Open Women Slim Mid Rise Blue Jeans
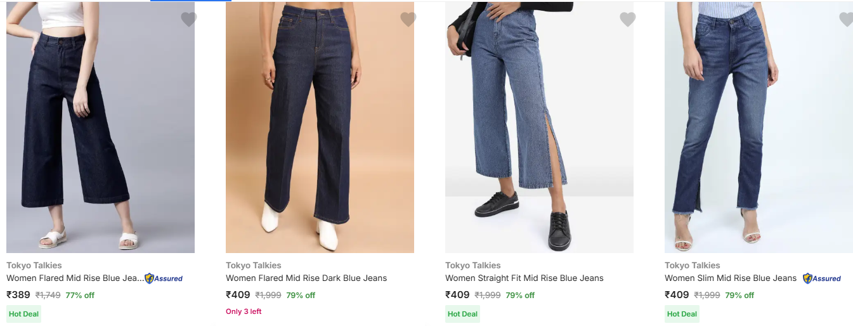 [731, 278]
